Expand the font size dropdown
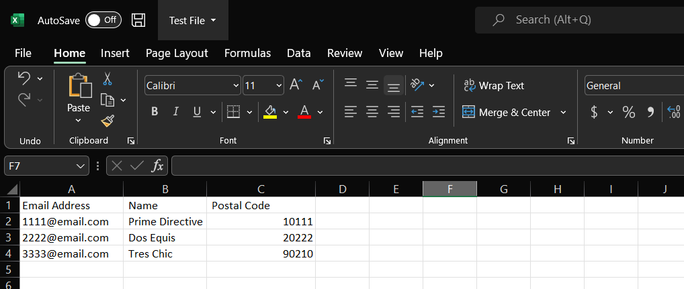 tap(279, 86)
